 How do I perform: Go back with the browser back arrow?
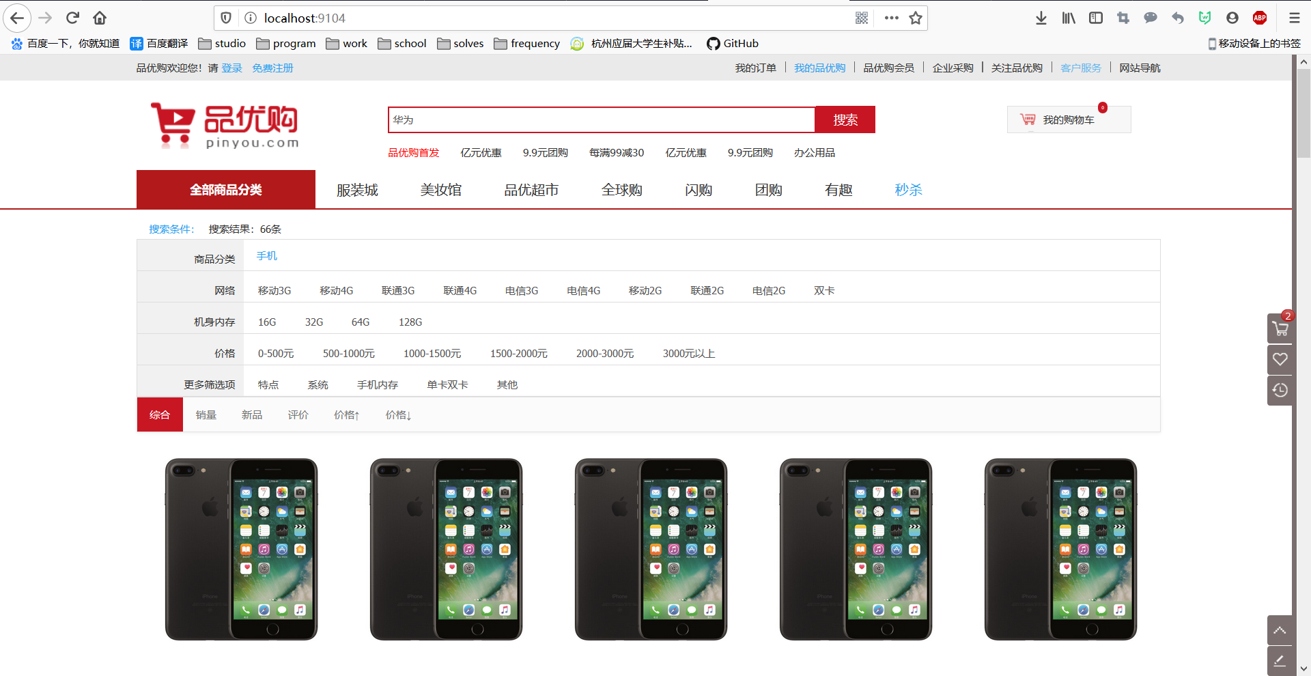point(17,18)
